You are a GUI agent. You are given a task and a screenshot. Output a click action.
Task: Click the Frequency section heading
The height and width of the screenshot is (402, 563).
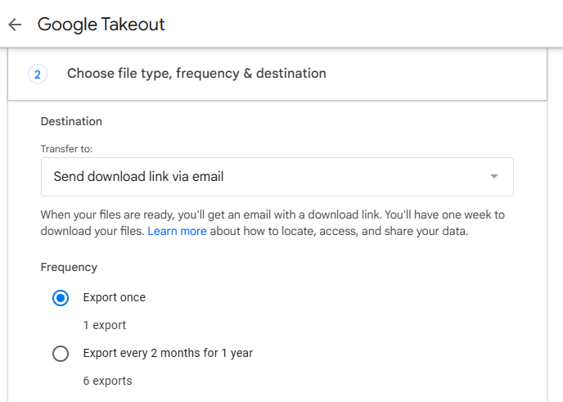click(69, 267)
